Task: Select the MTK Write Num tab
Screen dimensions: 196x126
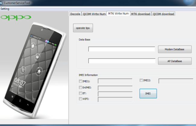Action: coord(119,13)
